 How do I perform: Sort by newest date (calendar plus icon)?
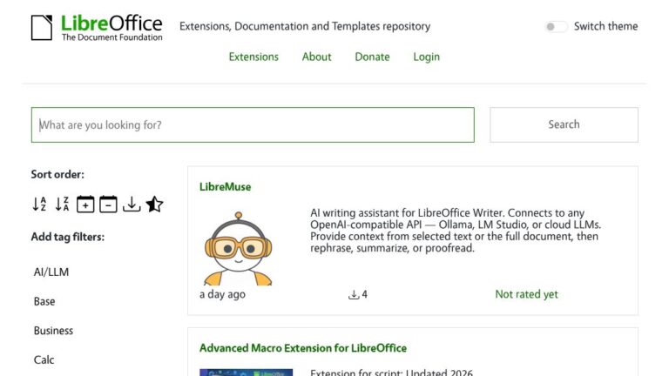(85, 205)
